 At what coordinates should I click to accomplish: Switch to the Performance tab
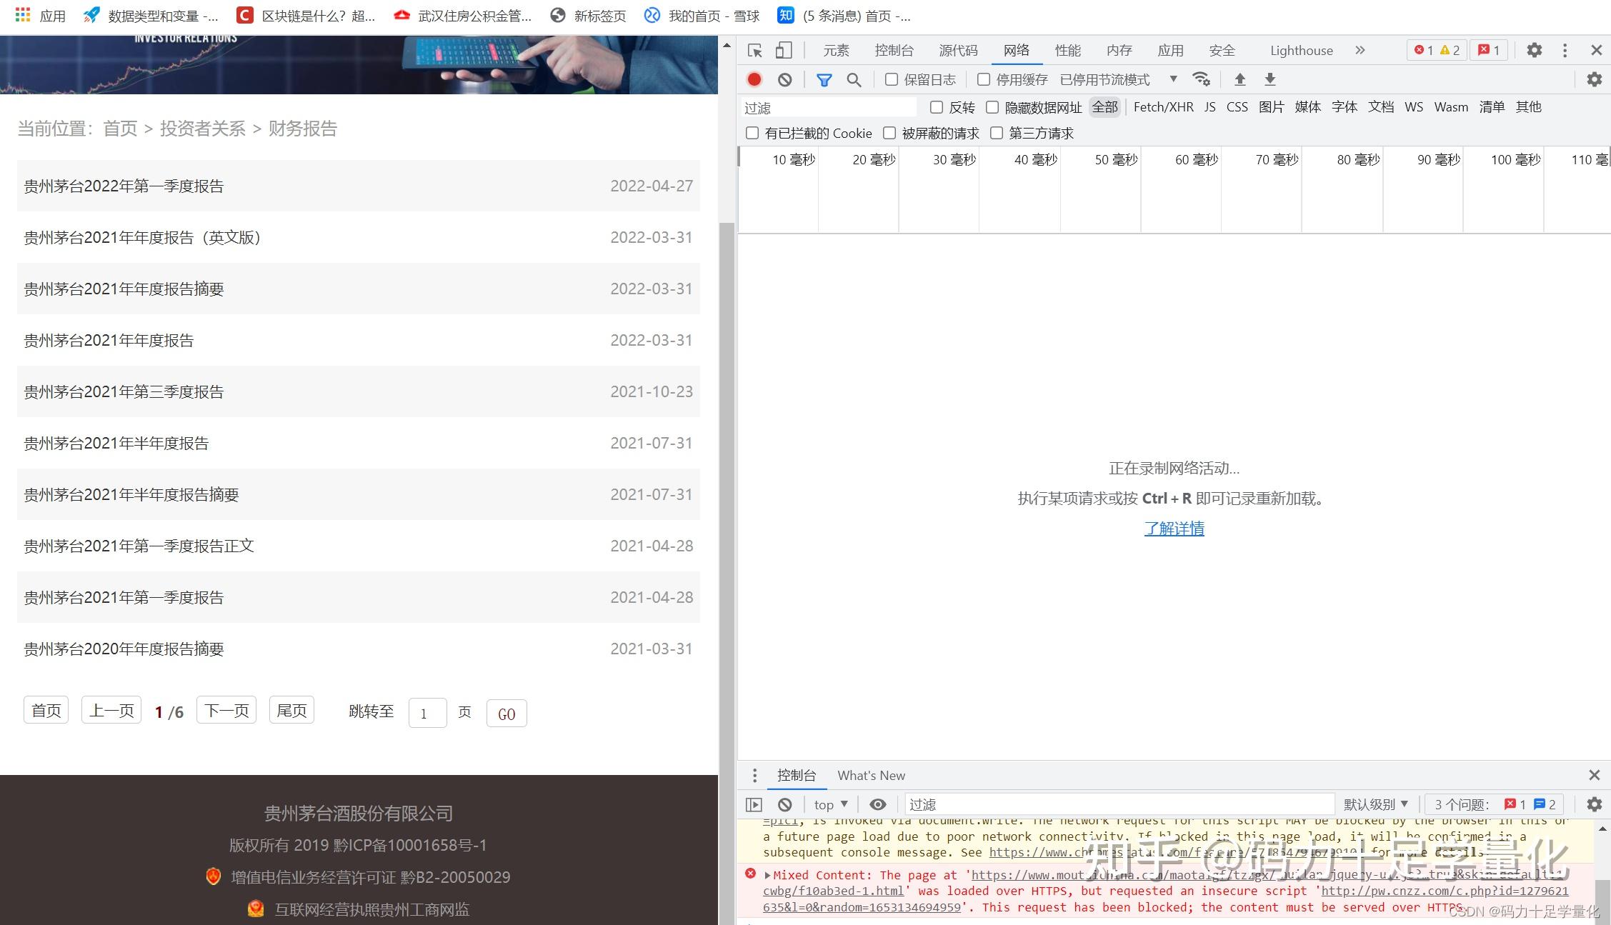tap(1068, 50)
